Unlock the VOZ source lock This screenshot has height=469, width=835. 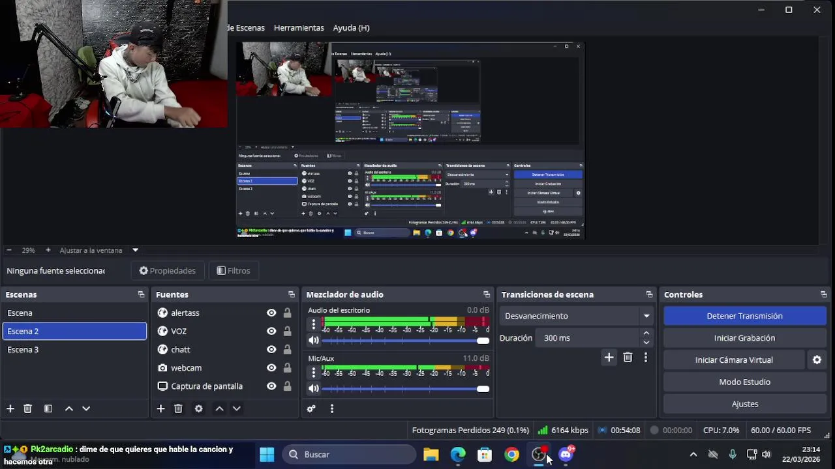coord(287,331)
